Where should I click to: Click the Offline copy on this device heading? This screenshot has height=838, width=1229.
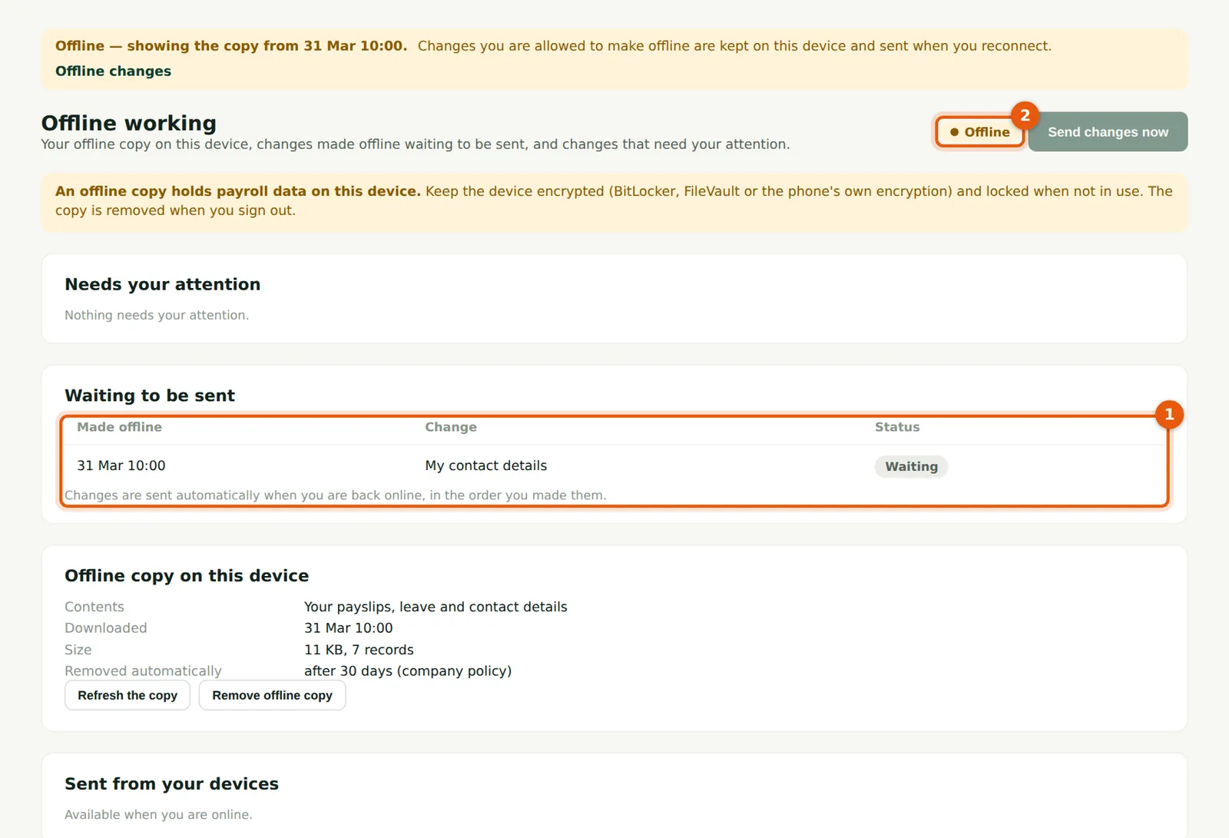[x=187, y=575]
